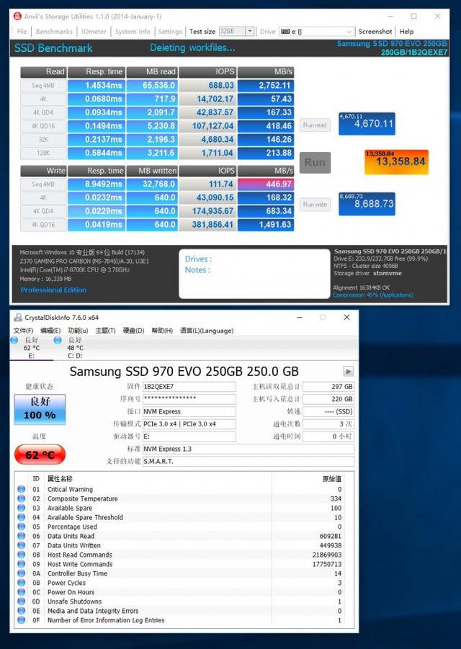Click the firmware field 1B2QEXE7
Viewport: 461px width, 649px height.
(x=189, y=387)
